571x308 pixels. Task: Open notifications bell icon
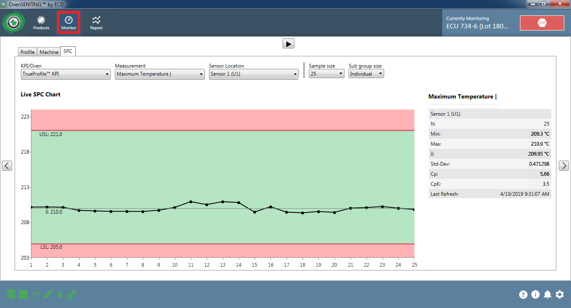(x=548, y=295)
